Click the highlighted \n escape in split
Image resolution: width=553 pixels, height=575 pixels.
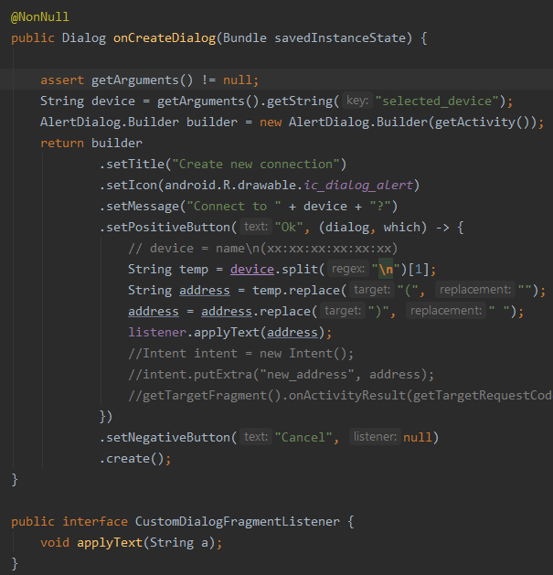pos(386,269)
